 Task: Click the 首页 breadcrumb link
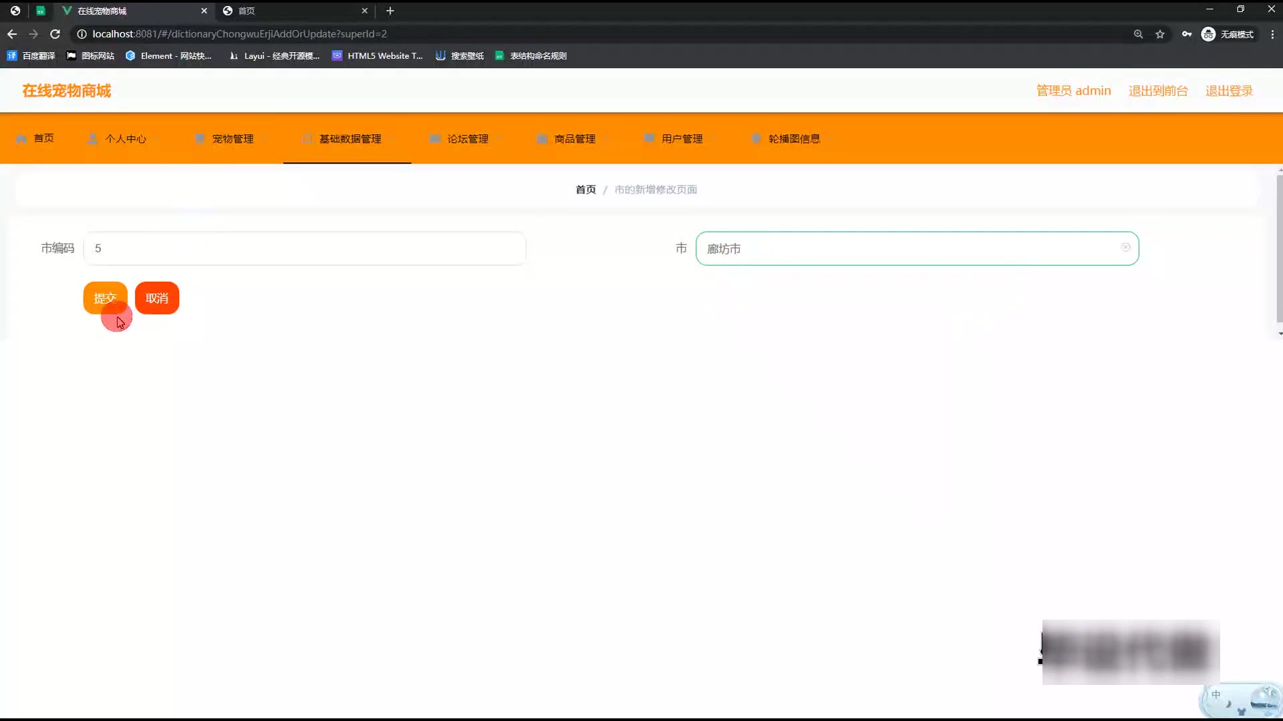click(585, 190)
